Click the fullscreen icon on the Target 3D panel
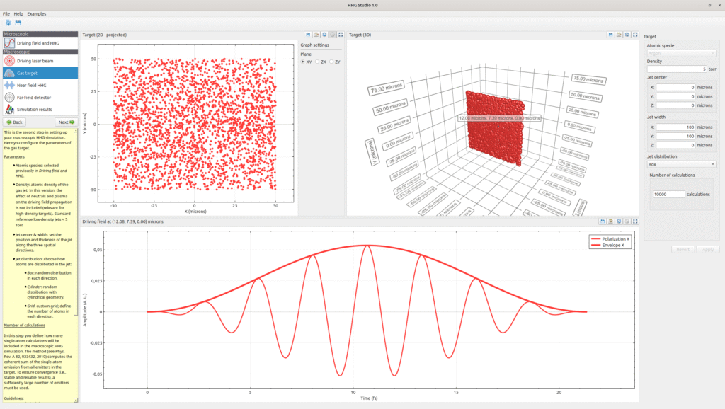Image resolution: width=725 pixels, height=409 pixels. [x=634, y=34]
